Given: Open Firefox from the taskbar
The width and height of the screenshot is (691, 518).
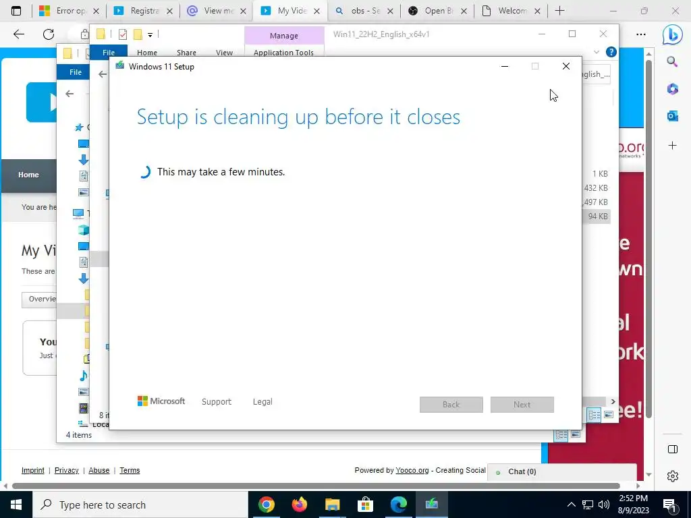Looking at the screenshot, I should click(x=299, y=505).
